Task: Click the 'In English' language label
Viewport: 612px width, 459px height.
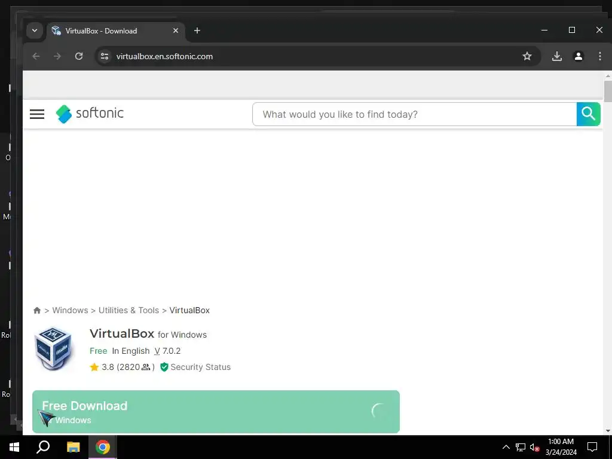Action: pos(131,351)
